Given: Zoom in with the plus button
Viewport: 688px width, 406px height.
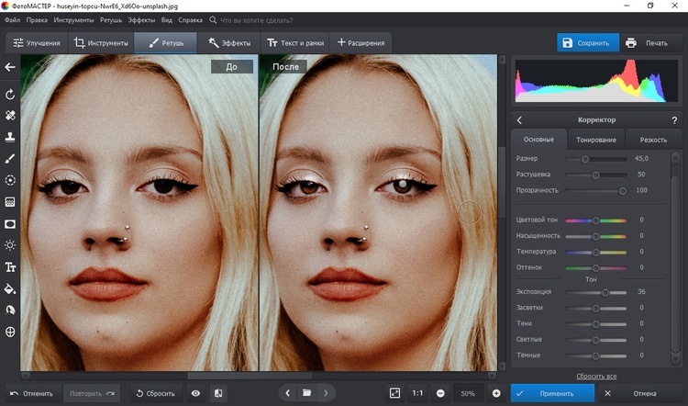Looking at the screenshot, I should [x=495, y=393].
